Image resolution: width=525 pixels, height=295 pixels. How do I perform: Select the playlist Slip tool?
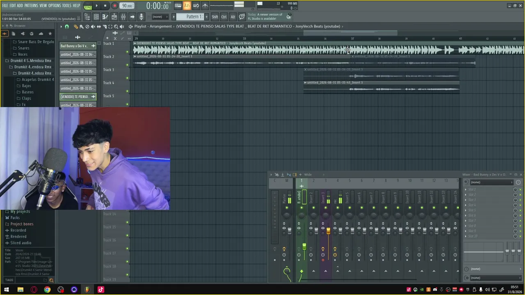click(98, 27)
